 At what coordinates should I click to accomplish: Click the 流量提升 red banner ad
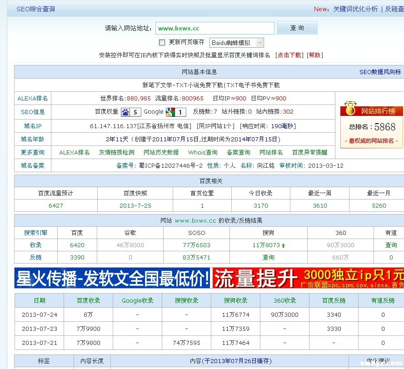308,278
